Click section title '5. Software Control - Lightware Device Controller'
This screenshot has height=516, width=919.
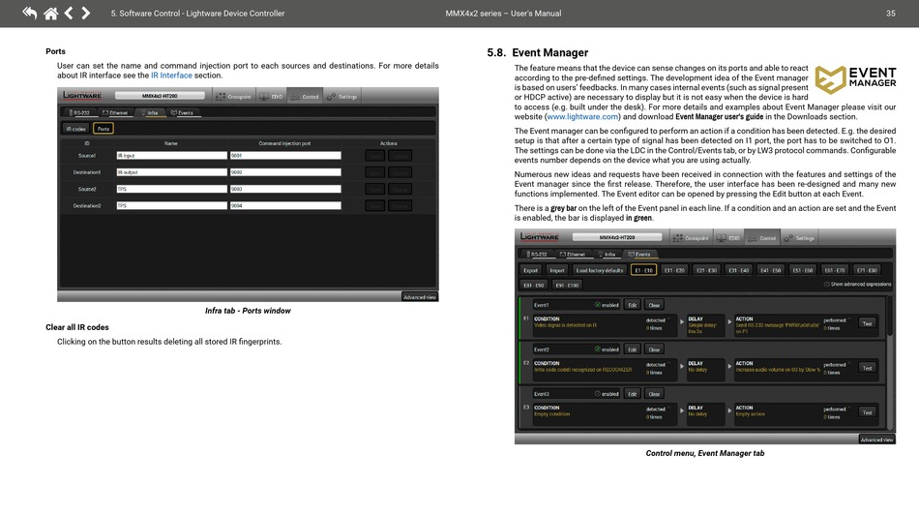pyautogui.click(x=197, y=14)
